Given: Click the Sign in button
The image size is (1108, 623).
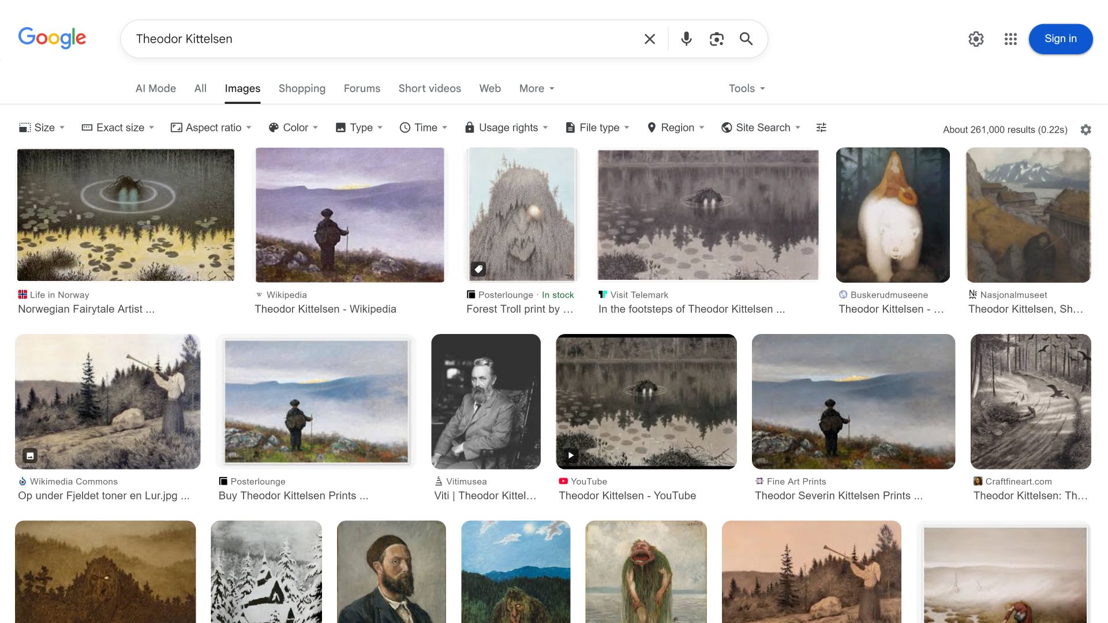Looking at the screenshot, I should (x=1060, y=39).
